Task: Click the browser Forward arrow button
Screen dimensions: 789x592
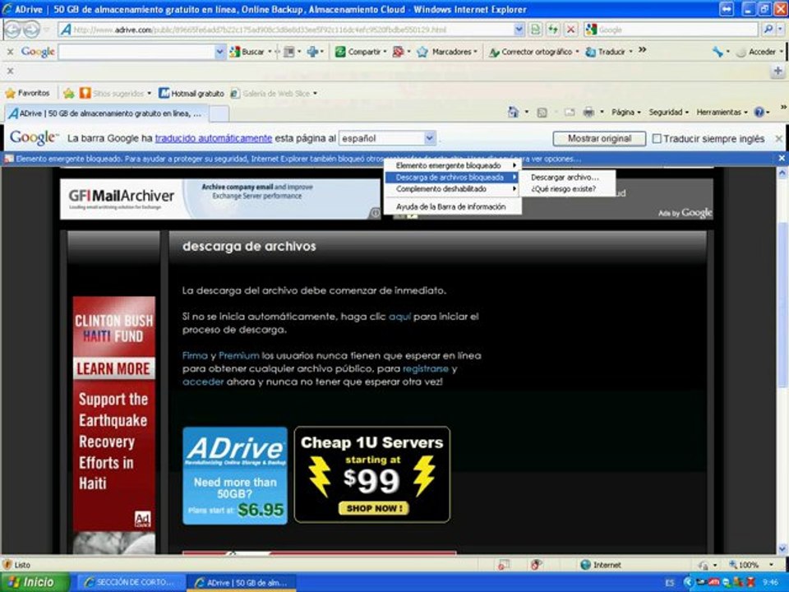Action: [x=31, y=30]
